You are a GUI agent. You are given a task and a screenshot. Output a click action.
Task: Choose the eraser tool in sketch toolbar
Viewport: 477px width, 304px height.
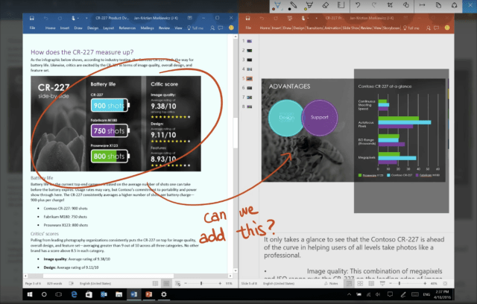tap(325, 6)
